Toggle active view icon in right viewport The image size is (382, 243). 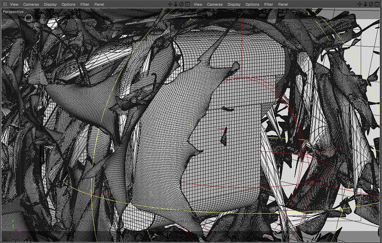pos(377,4)
